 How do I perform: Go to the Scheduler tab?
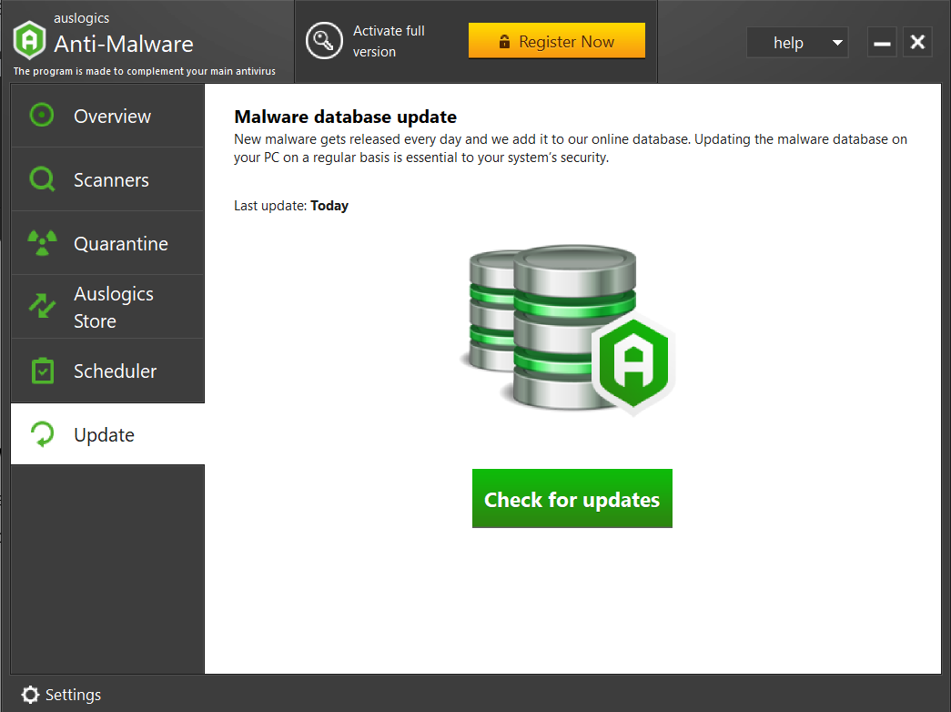pos(116,371)
